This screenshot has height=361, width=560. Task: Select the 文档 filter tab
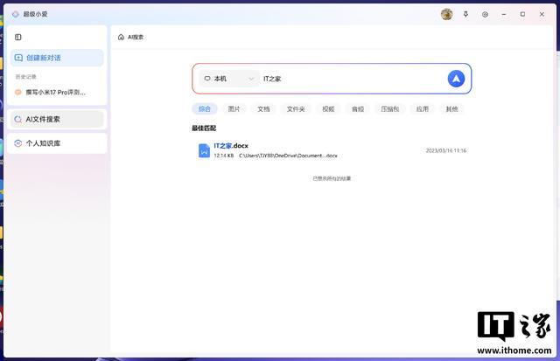263,108
